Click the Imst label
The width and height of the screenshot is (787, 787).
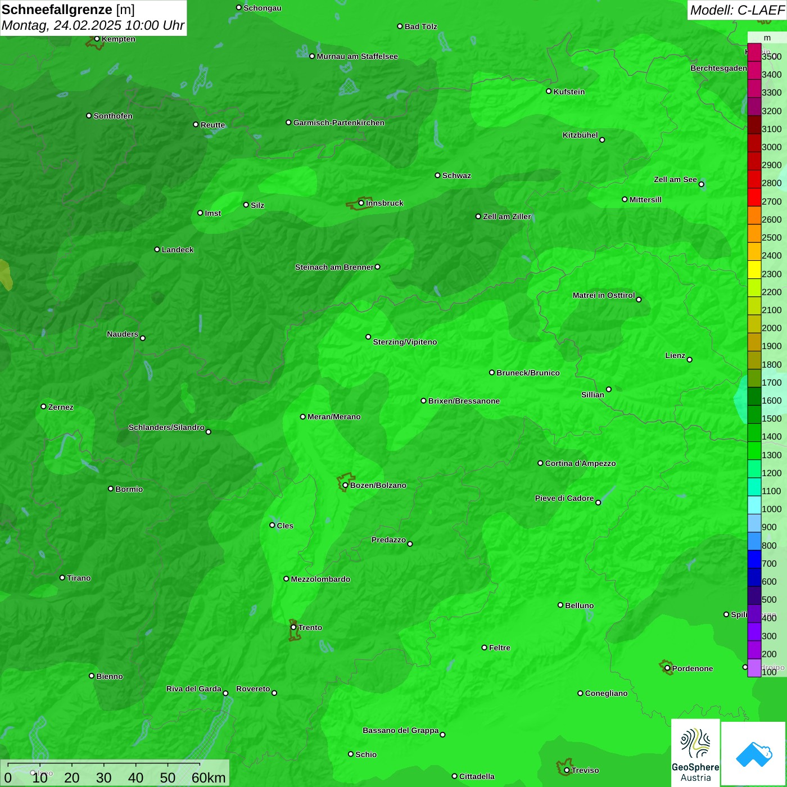point(212,213)
